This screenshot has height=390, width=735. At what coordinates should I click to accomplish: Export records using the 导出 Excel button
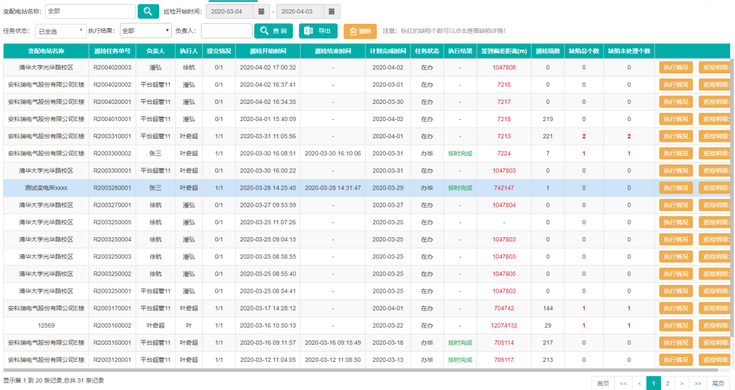point(318,31)
